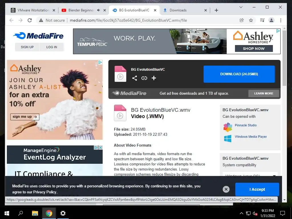Click the taskbar clock showing 9:33 PM

[x=267, y=213]
